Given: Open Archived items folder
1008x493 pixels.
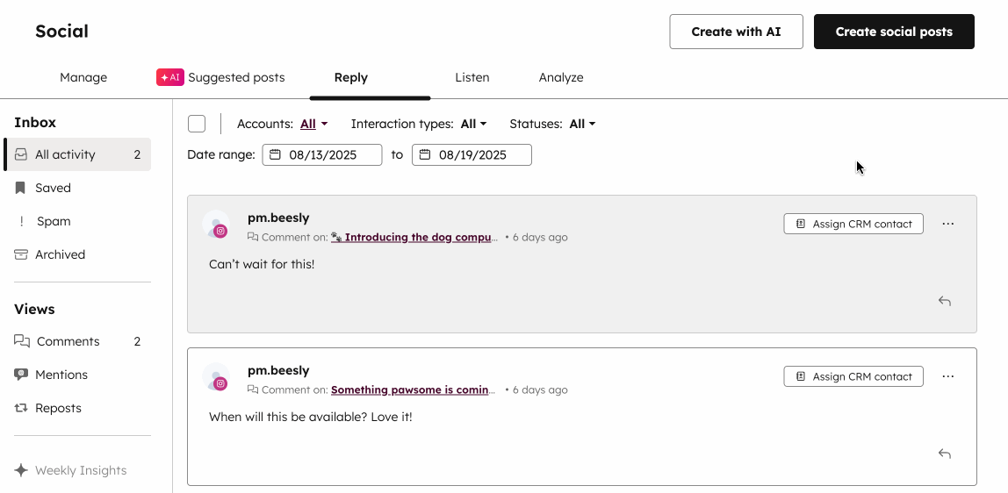Looking at the screenshot, I should point(60,254).
